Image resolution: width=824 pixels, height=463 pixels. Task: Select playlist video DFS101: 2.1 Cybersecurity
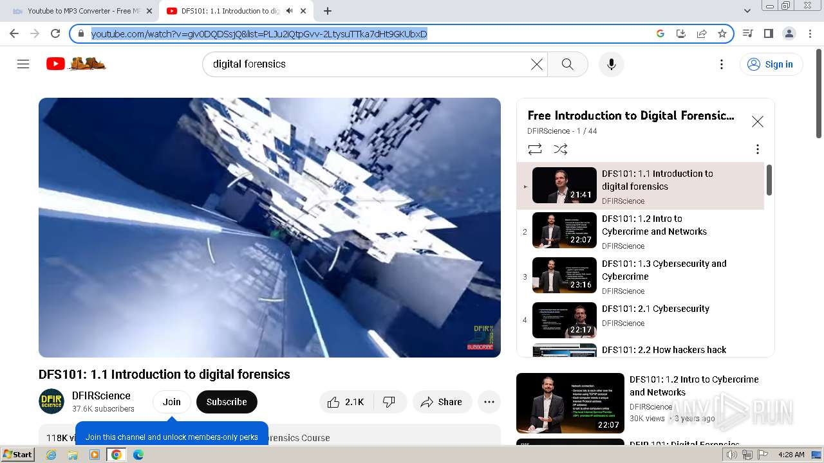641,320
